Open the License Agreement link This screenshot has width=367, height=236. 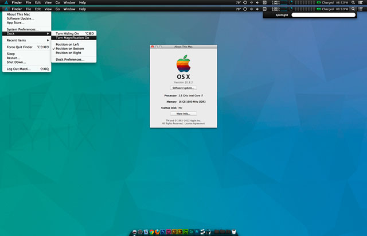coord(194,123)
